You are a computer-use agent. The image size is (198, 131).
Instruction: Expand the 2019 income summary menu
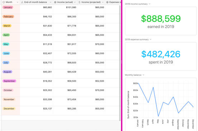(x=150, y=4)
